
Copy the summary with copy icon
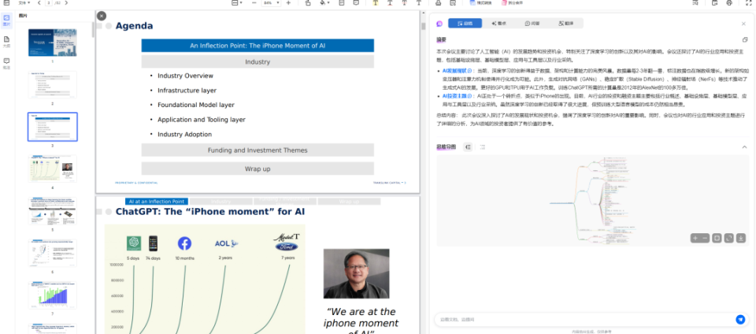point(745,39)
